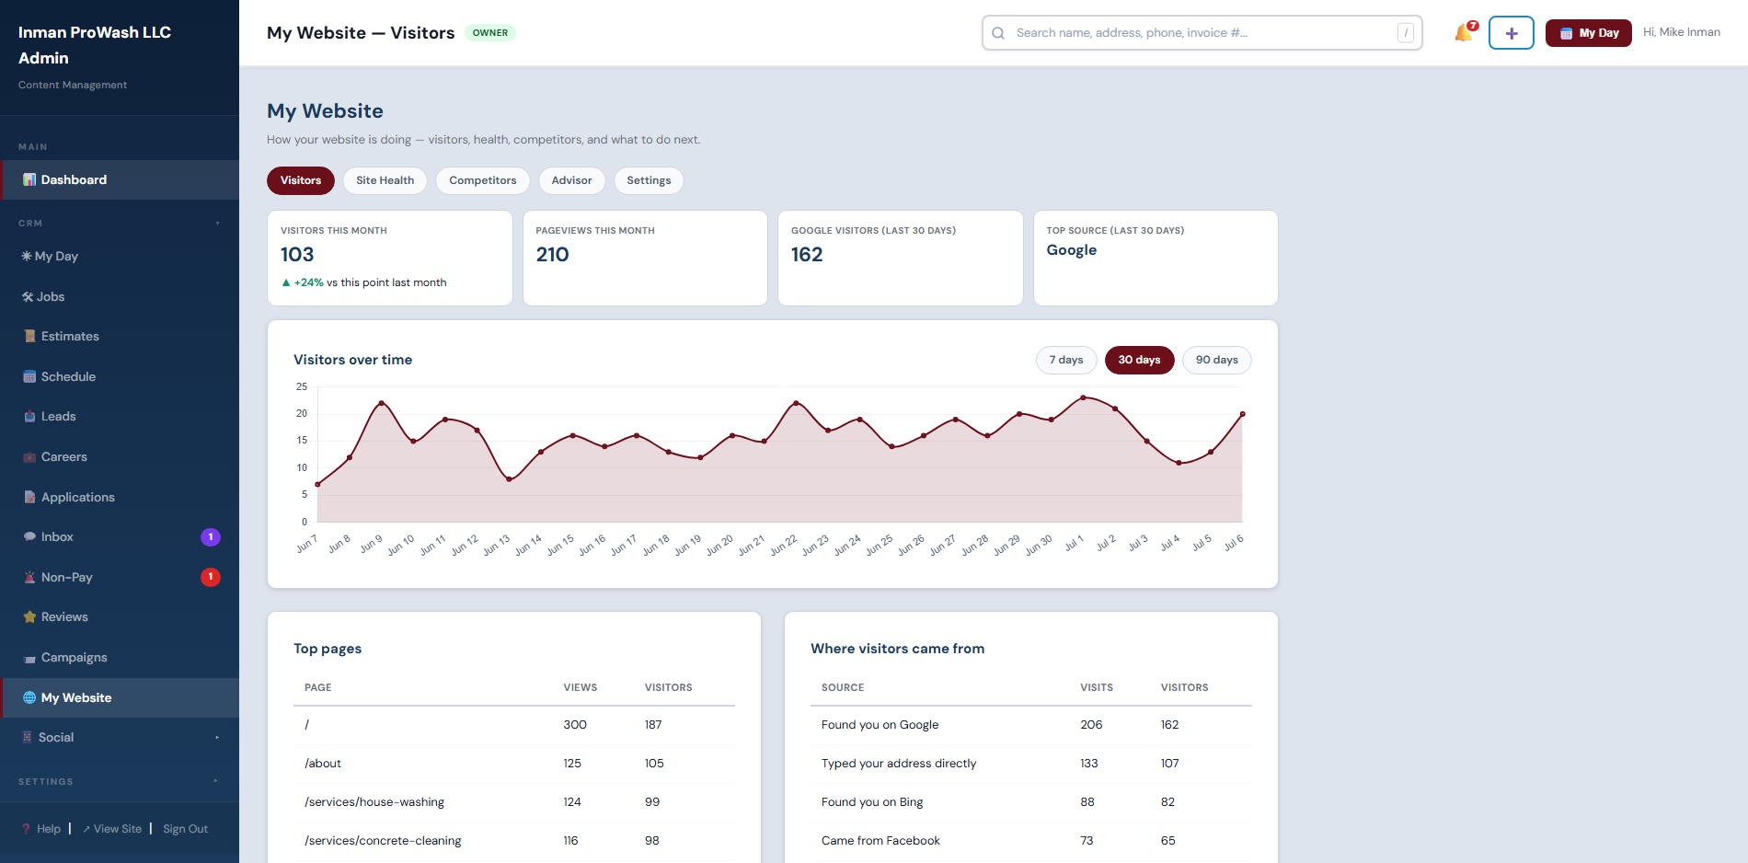Click the Top Source Google card
Screen dimensions: 1748x863
tap(1156, 259)
